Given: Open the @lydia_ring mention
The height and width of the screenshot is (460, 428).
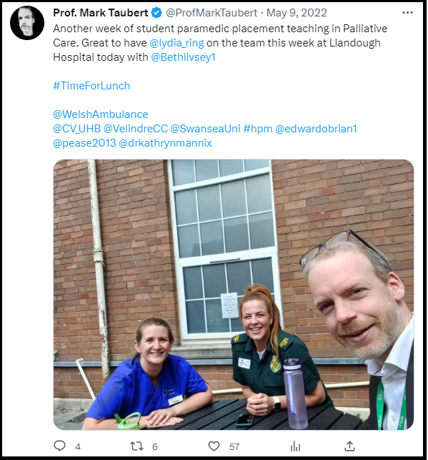Looking at the screenshot, I should click(176, 43).
